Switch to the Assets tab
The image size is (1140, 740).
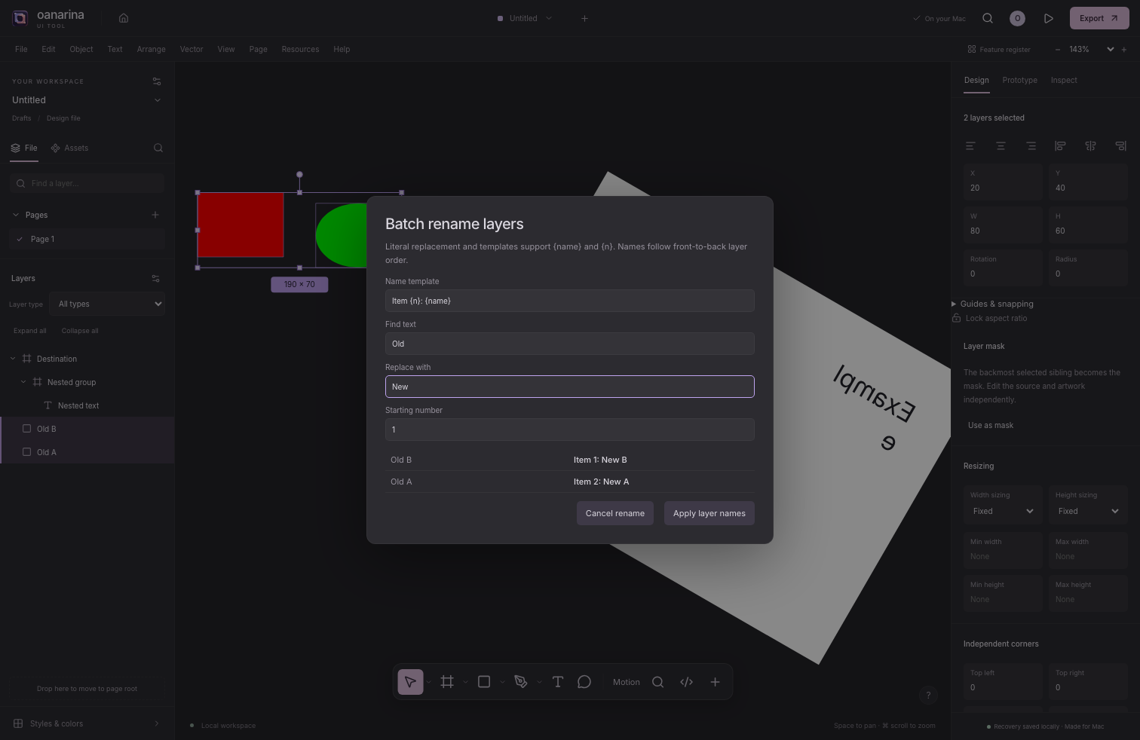[x=69, y=148]
